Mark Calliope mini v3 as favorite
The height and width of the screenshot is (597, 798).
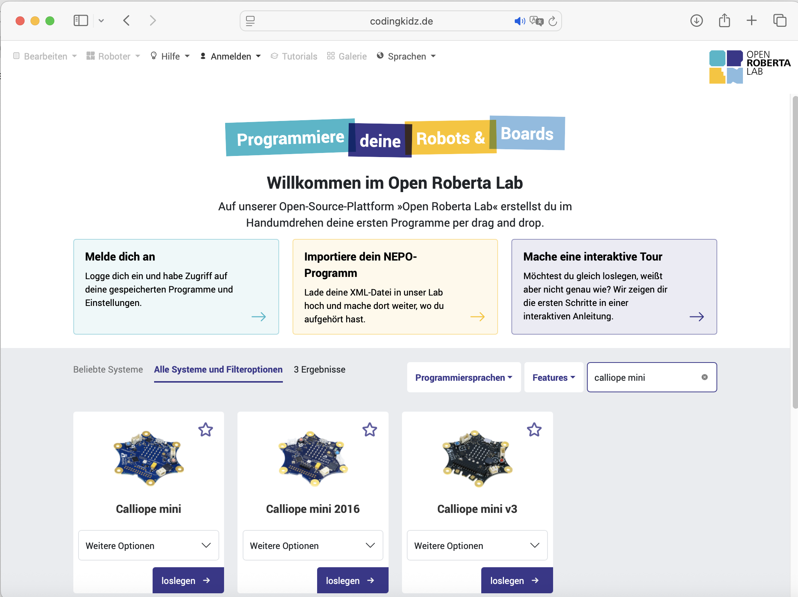coord(534,430)
